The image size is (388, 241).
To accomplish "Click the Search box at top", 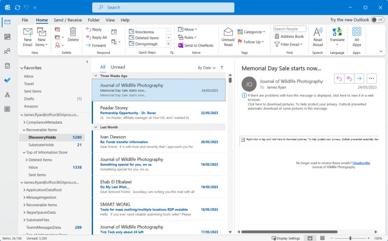I will 163,8.
